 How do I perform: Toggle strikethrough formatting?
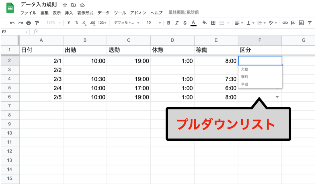pyautogui.click(x=185, y=23)
